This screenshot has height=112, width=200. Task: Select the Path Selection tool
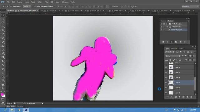3,77
